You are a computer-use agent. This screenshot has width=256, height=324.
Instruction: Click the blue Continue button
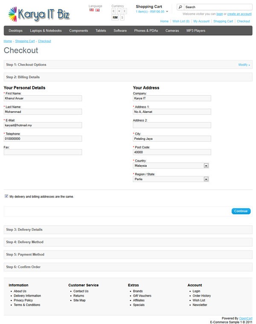pyautogui.click(x=241, y=211)
